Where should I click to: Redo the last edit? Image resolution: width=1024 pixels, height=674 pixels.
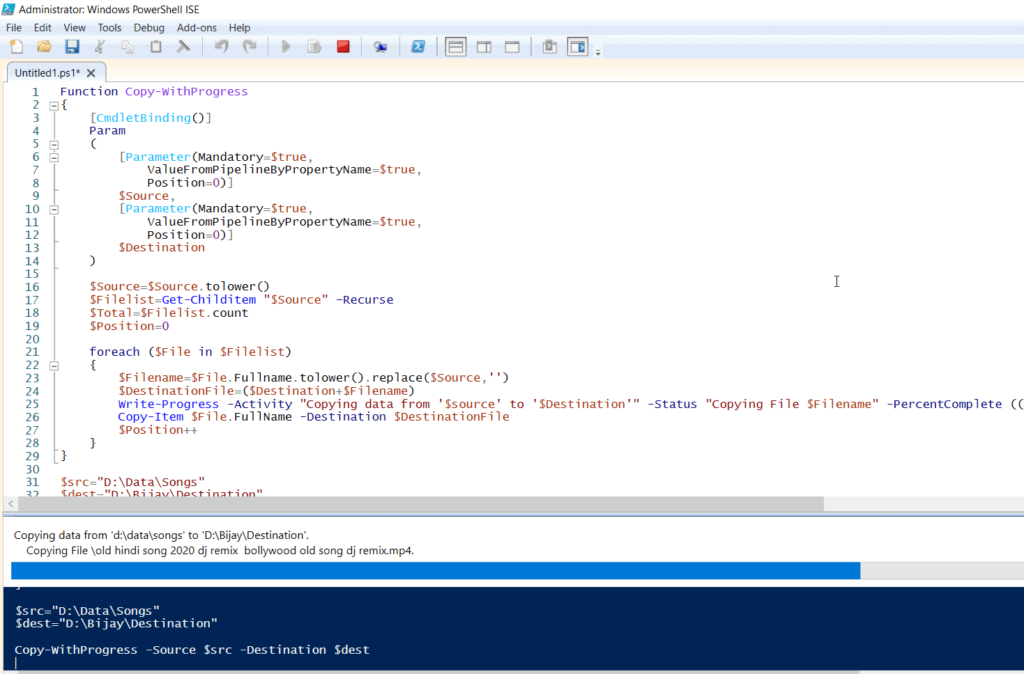click(x=250, y=46)
